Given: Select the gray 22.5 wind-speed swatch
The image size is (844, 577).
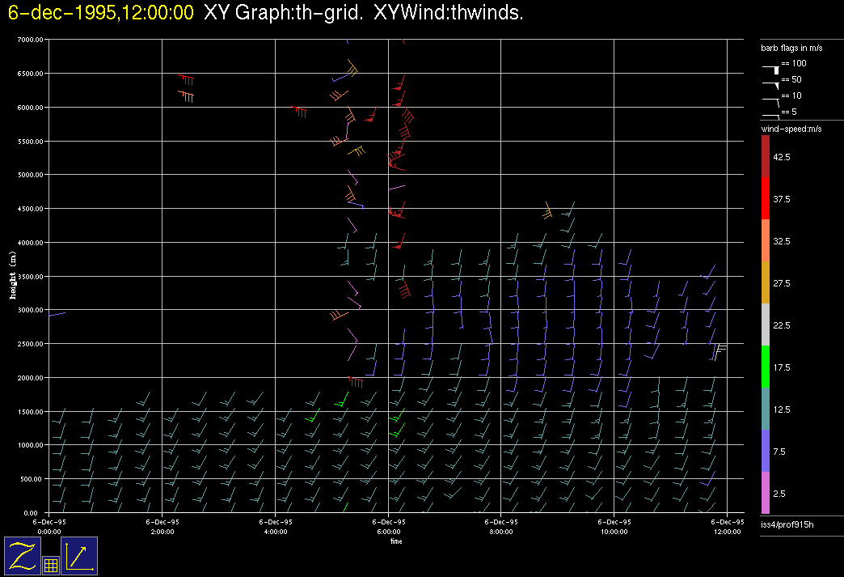Looking at the screenshot, I should pyautogui.click(x=766, y=325).
